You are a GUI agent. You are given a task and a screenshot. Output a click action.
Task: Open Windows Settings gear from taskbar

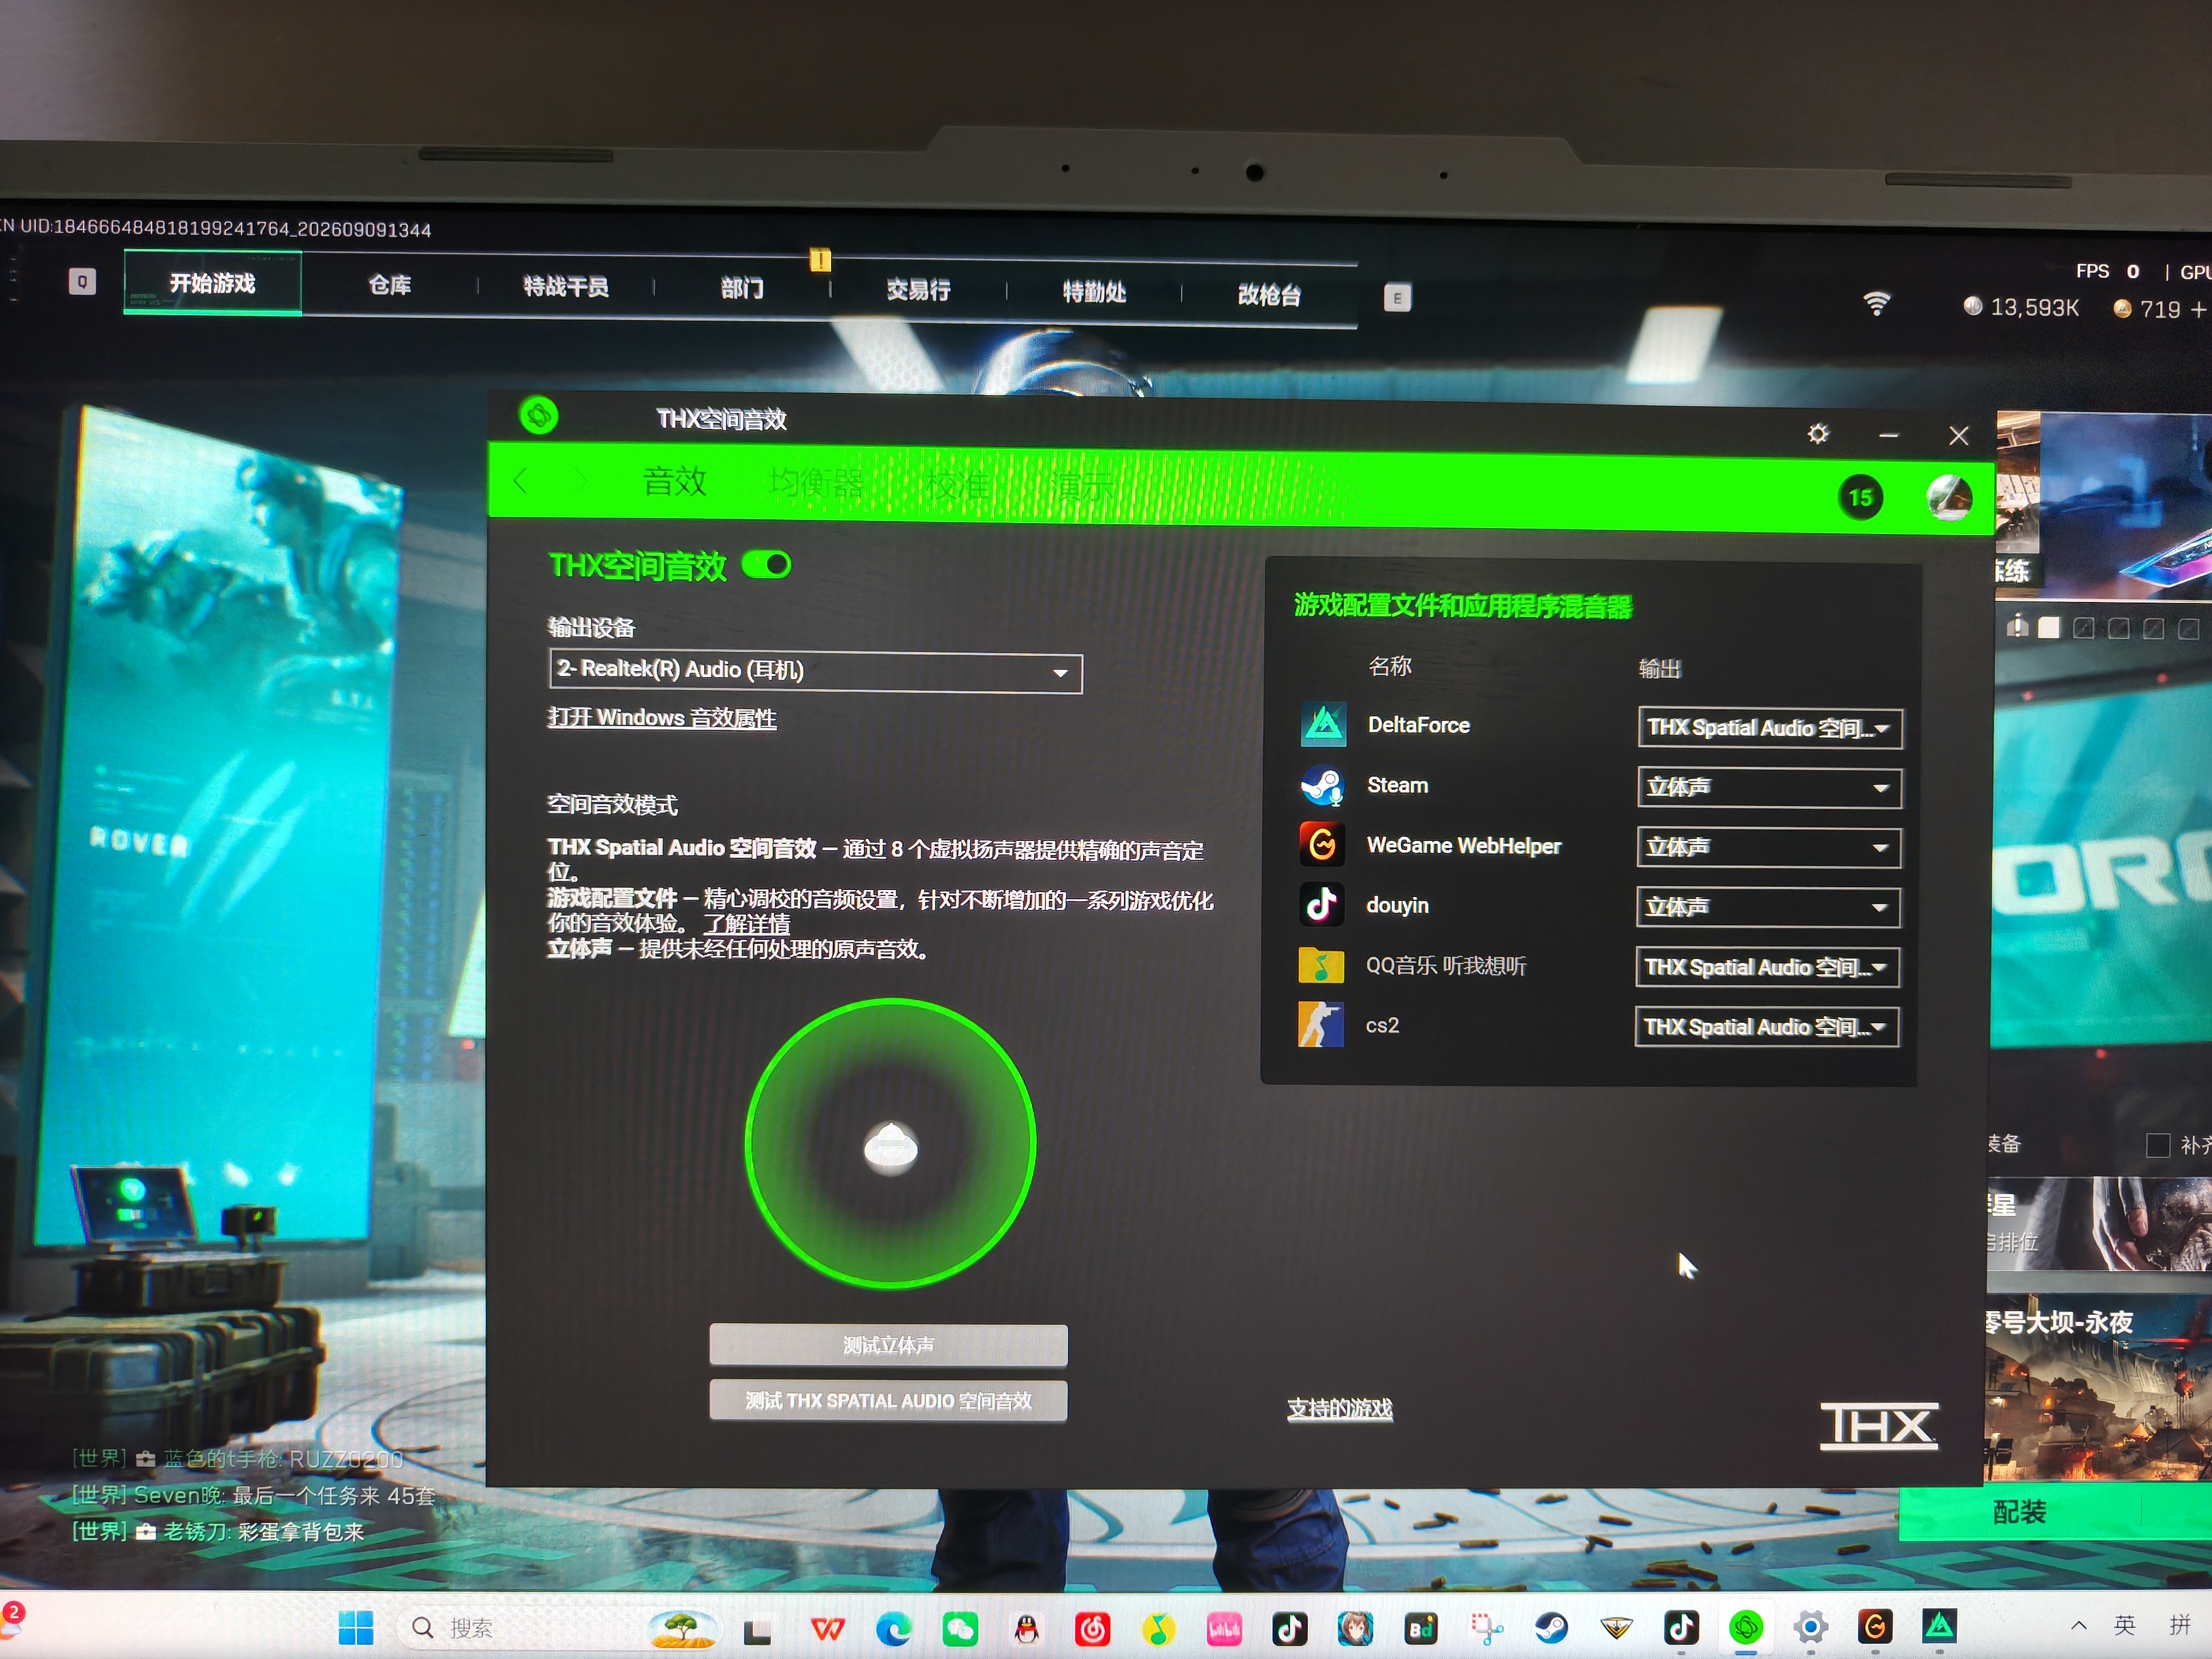pos(1810,1628)
